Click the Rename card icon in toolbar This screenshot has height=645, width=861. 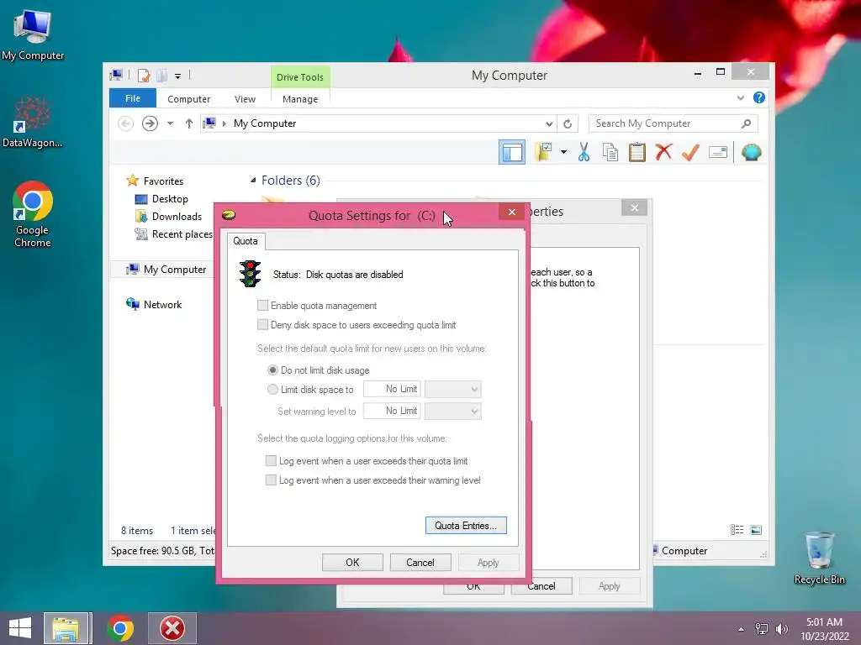tap(718, 152)
